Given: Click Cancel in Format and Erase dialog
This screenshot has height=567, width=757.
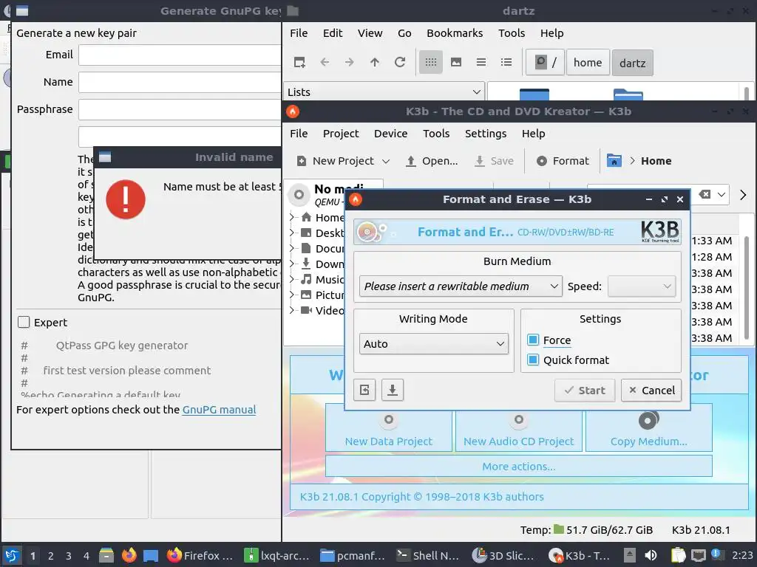Looking at the screenshot, I should pyautogui.click(x=651, y=390).
